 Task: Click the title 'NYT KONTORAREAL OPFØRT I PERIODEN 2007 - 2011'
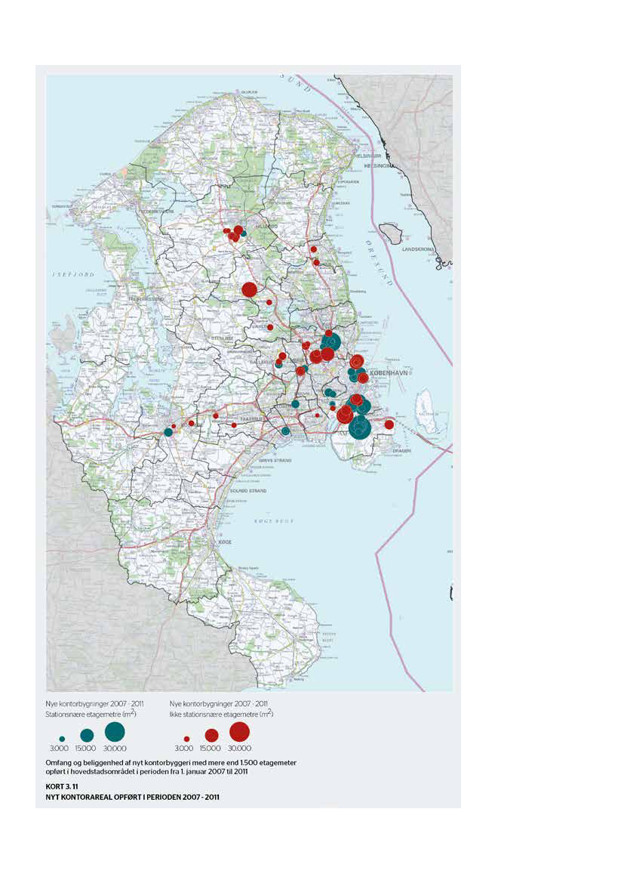coord(133,798)
